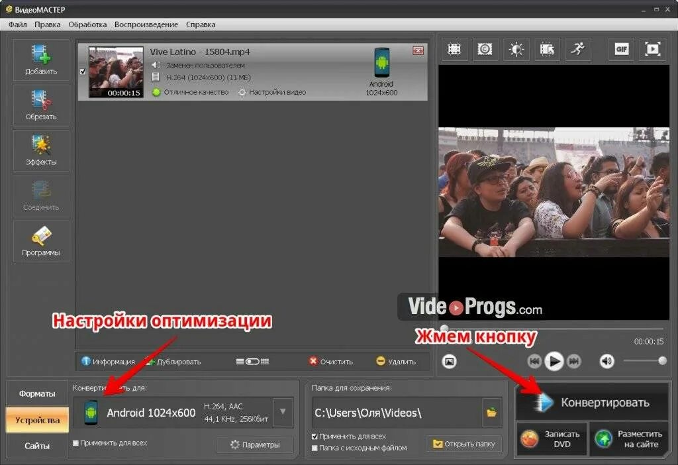Viewport: 678px width, 465px height.
Task: Click the Android 1024x600 format selector
Action: [174, 412]
